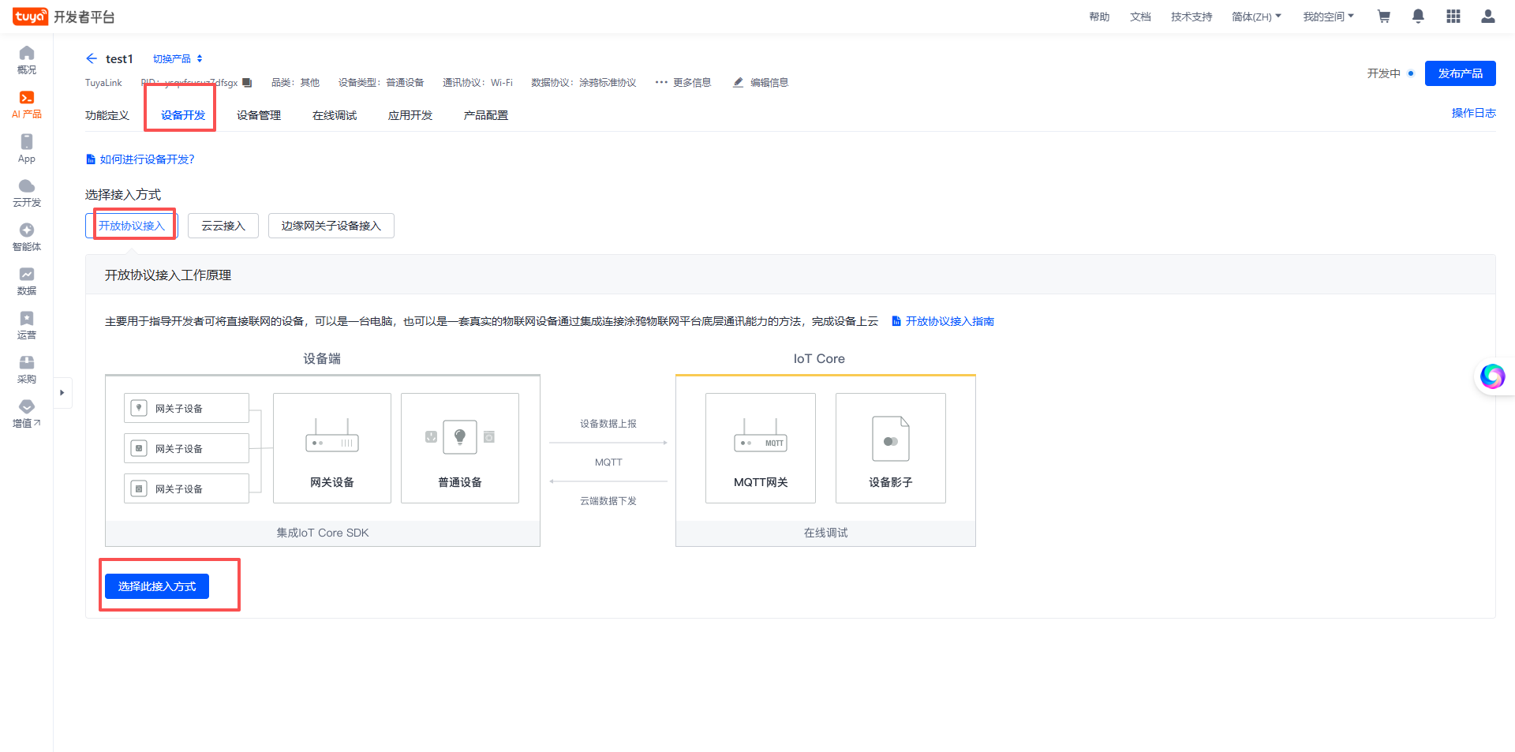This screenshot has height=752, width=1515.
Task: Open the 帮助 top menu
Action: click(1099, 17)
